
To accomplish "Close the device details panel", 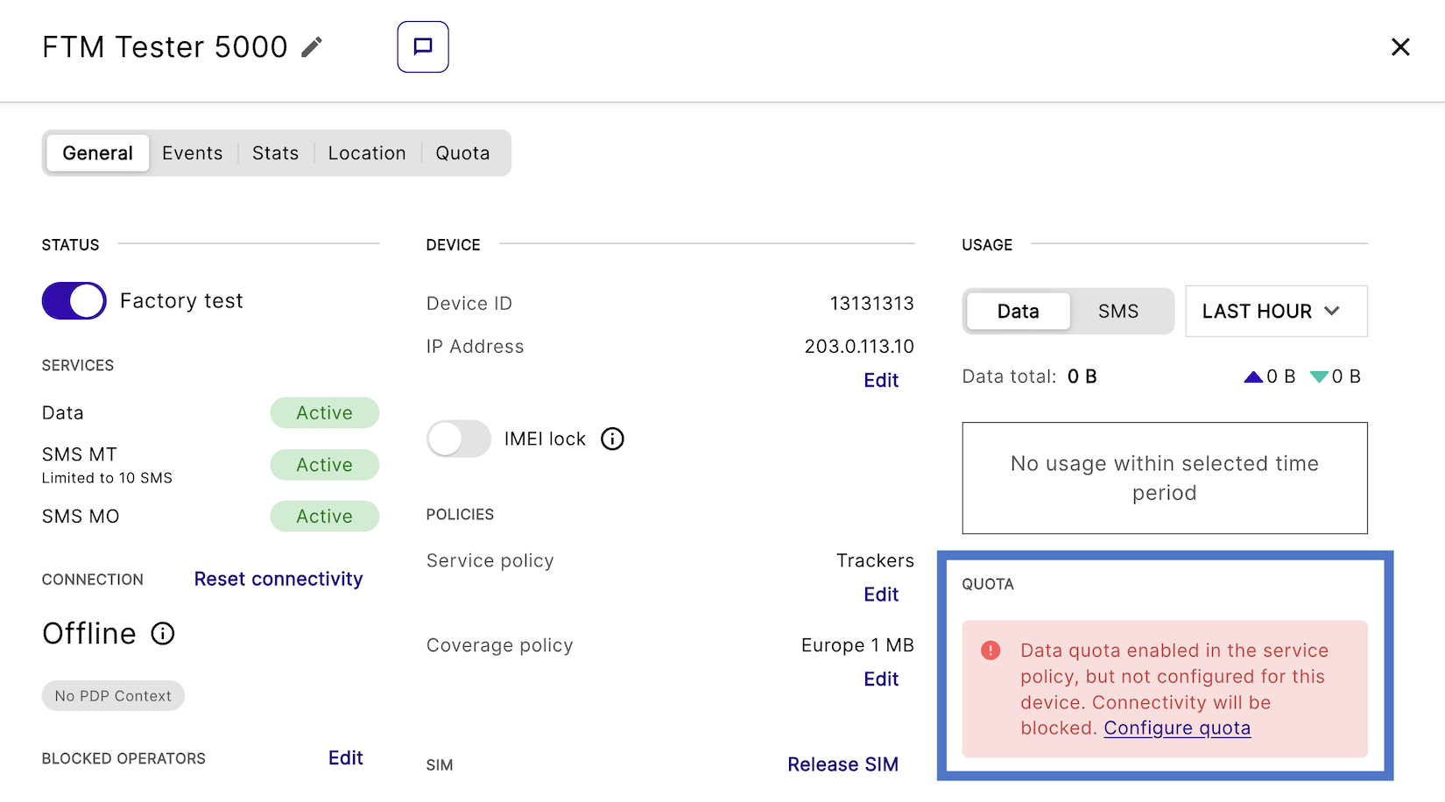I will [1400, 47].
